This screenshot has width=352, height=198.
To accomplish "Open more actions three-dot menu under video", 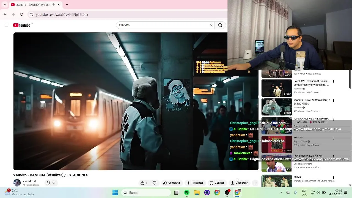I will pos(255,183).
